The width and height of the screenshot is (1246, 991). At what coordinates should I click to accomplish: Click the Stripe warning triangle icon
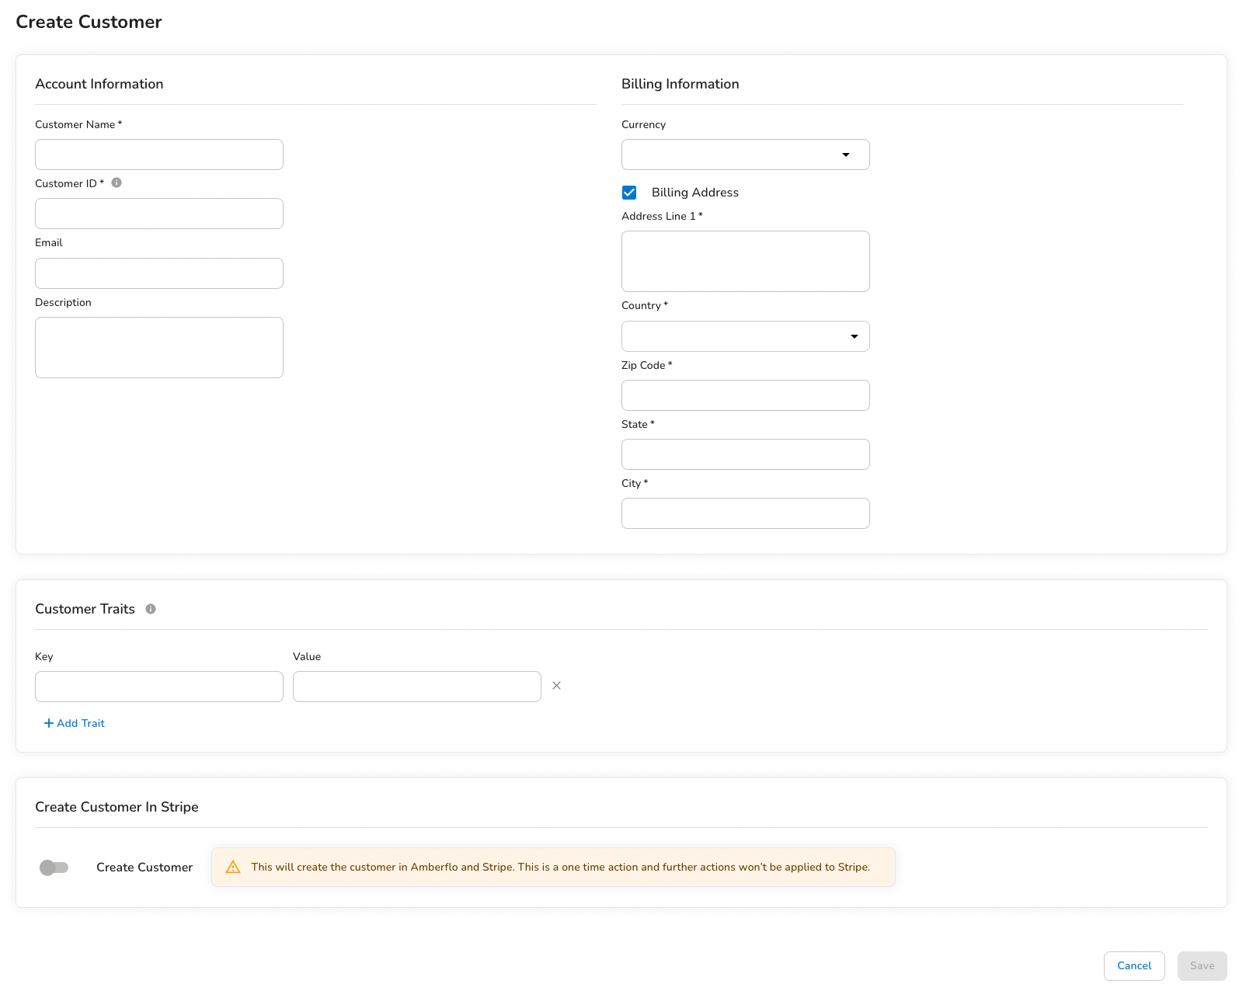point(233,867)
